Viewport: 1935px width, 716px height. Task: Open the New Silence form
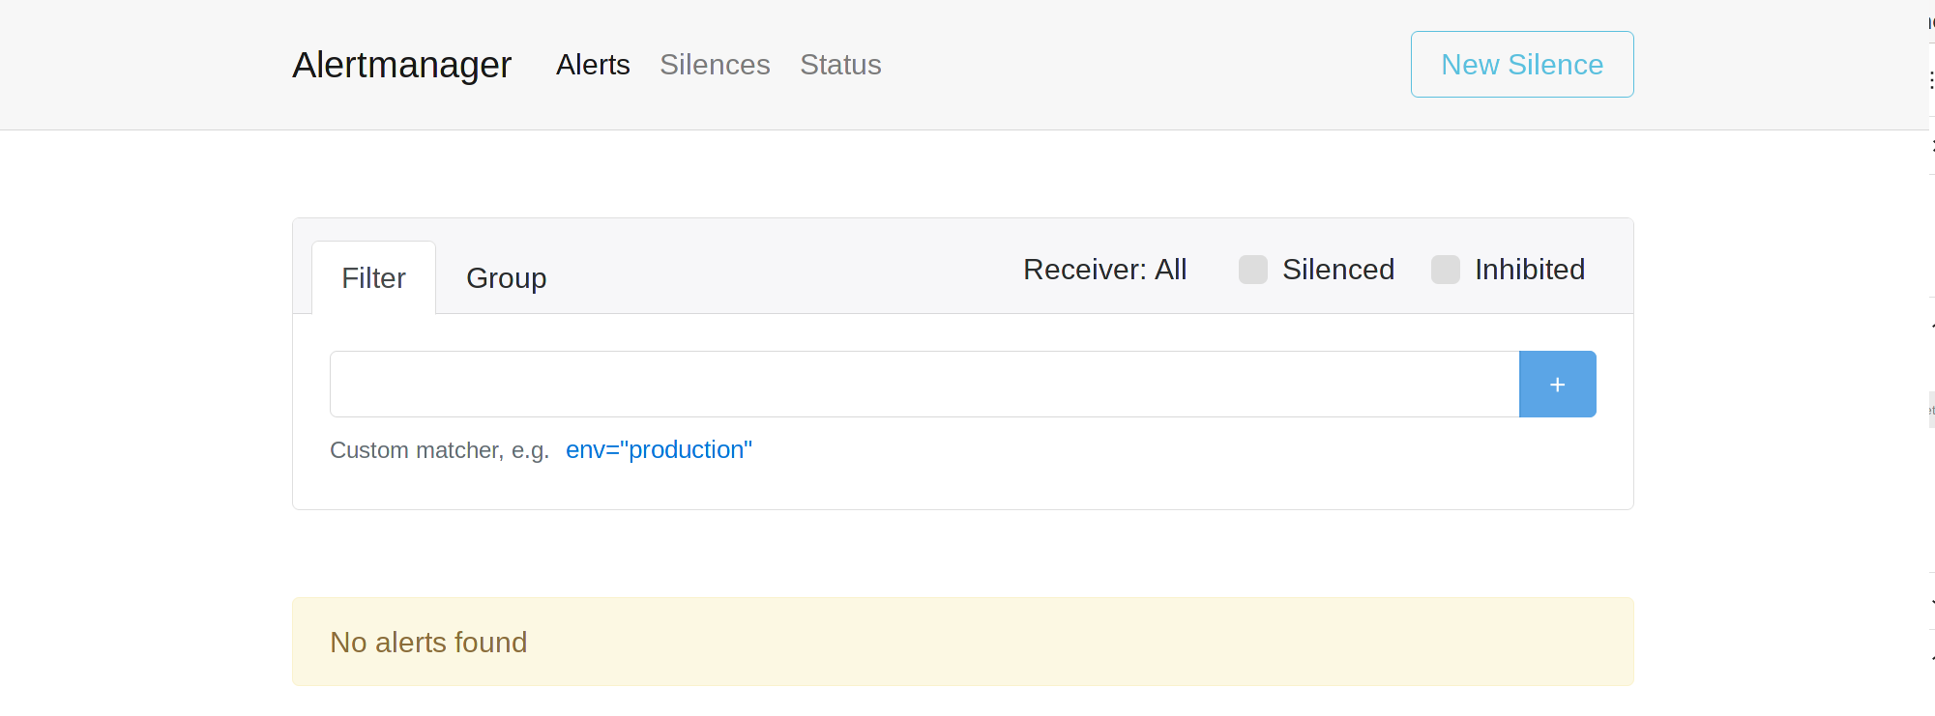click(x=1521, y=65)
